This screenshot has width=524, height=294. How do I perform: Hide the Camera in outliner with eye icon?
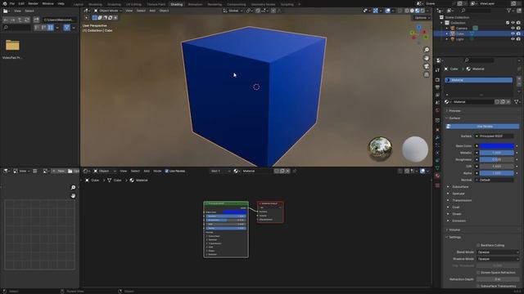pyautogui.click(x=513, y=28)
